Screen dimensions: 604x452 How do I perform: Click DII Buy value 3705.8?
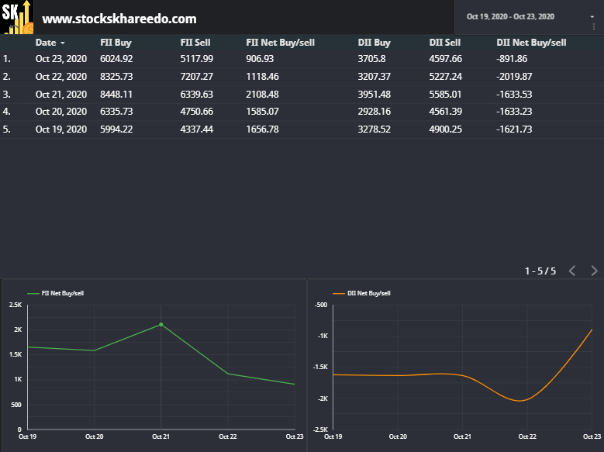click(x=371, y=59)
